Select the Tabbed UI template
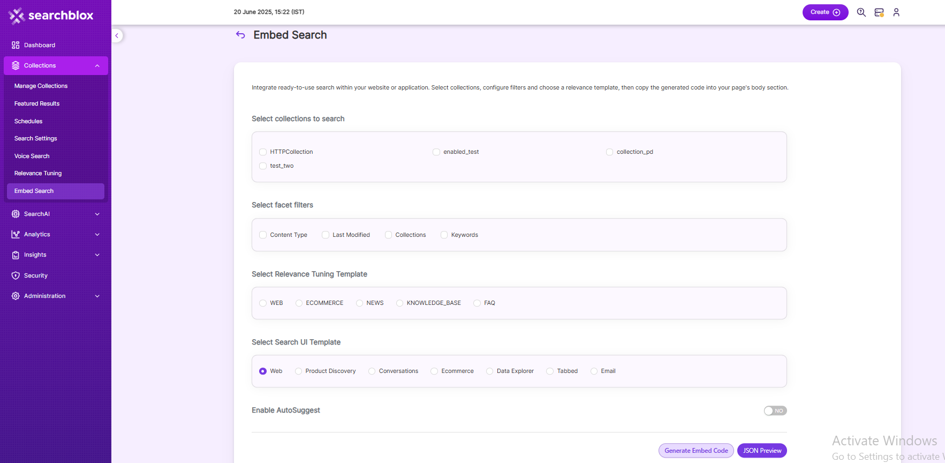 (x=550, y=371)
